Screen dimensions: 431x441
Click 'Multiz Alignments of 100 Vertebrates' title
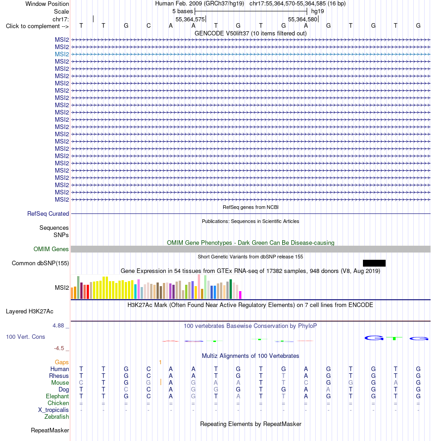click(250, 356)
